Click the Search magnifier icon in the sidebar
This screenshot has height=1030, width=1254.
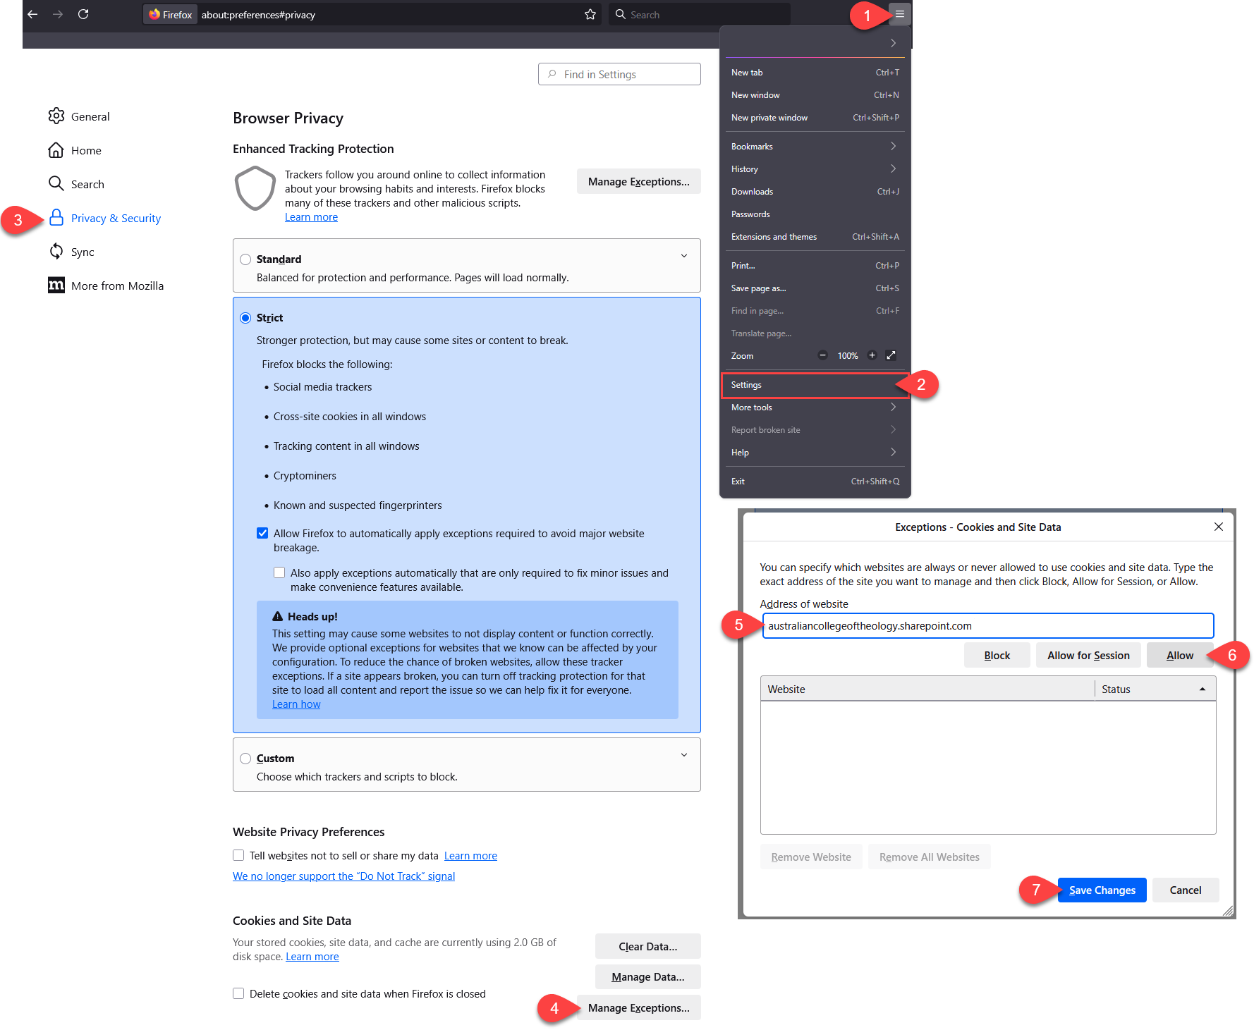(x=56, y=184)
